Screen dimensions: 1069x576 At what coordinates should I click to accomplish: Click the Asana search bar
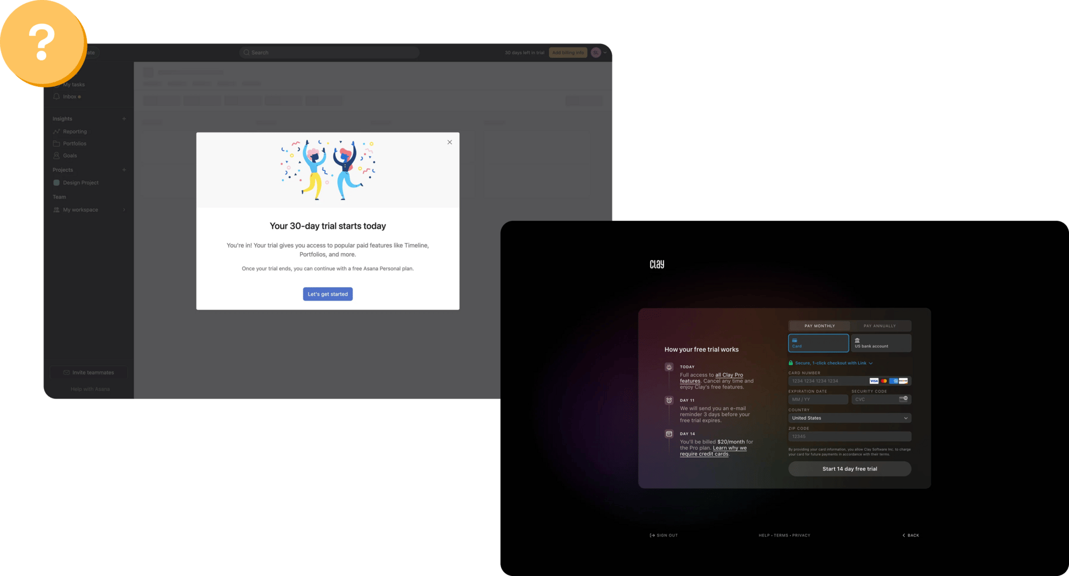pos(329,52)
